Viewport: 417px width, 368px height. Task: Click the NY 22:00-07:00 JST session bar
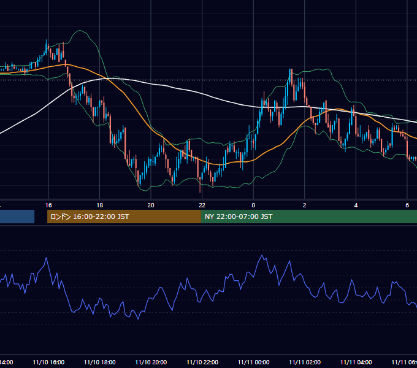pos(308,217)
